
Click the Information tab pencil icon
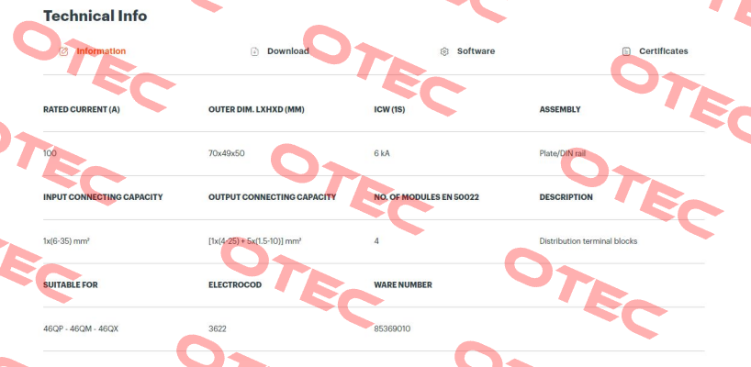tap(63, 51)
